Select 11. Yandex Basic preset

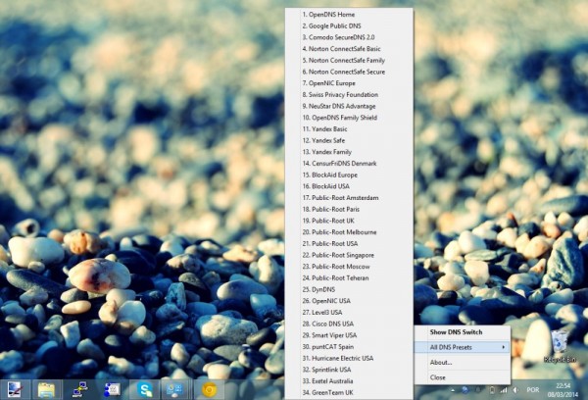(x=349, y=129)
